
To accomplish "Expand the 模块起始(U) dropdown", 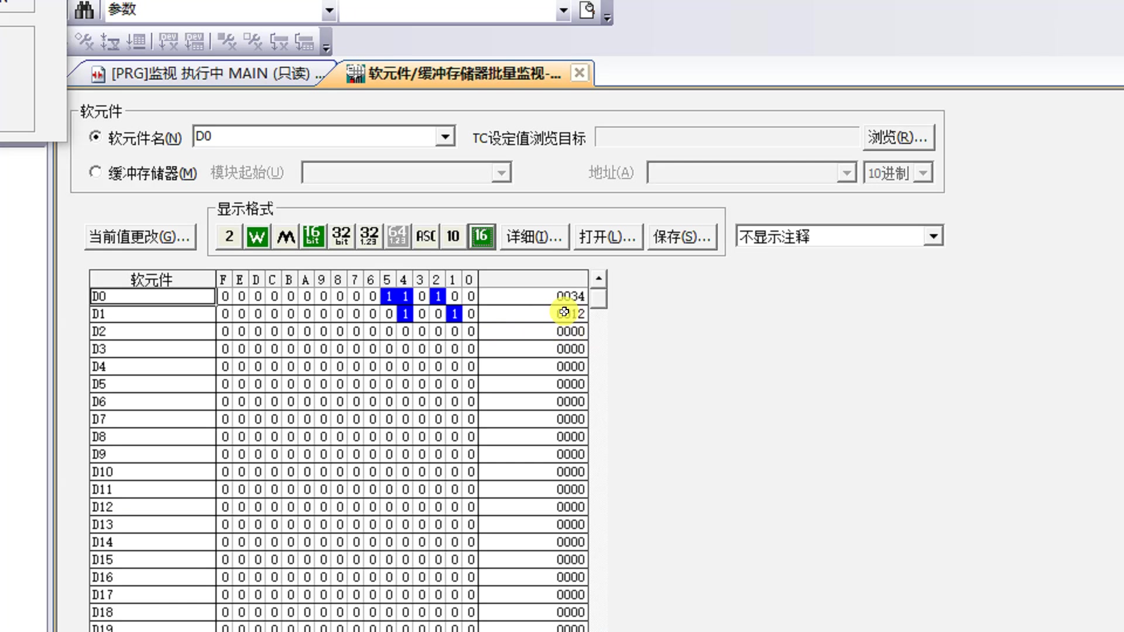I will click(501, 173).
